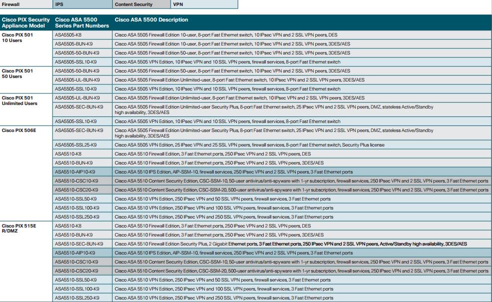Click the ASA5505-SEC-BUN-K9 part number
This screenshot has width=492, height=302.
pyautogui.click(x=80, y=107)
